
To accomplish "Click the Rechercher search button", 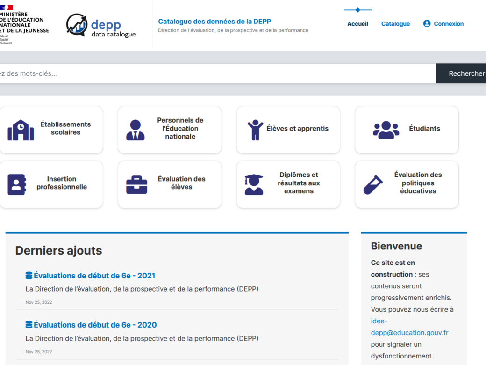I will (x=461, y=73).
